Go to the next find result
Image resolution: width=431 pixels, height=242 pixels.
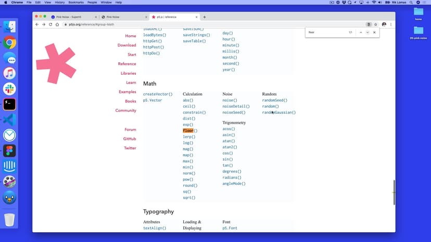tap(367, 33)
